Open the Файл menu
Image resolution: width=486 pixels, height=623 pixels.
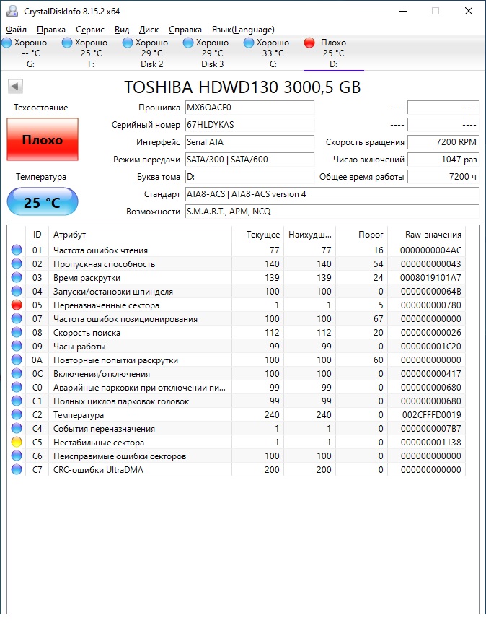click(17, 30)
